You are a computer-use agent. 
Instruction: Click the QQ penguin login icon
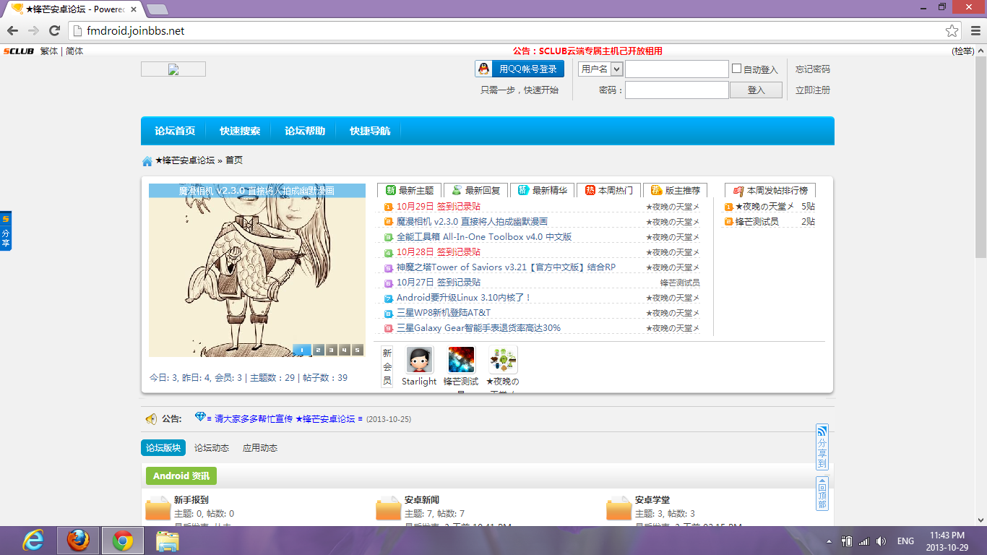(x=484, y=69)
